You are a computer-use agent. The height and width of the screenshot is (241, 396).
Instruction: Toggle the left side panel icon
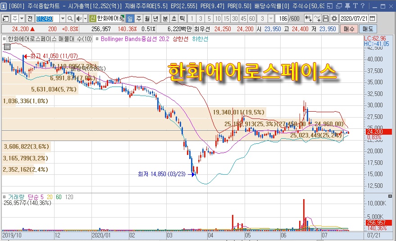coord(5,18)
